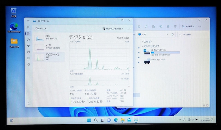Click the C: drive free space bar
The image size is (221, 130).
165,52
